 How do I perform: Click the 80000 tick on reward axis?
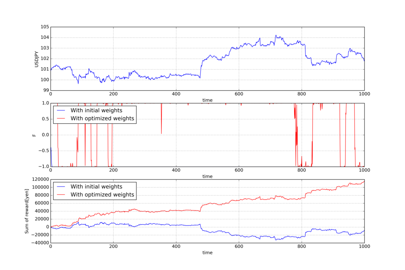pyautogui.click(x=42, y=195)
